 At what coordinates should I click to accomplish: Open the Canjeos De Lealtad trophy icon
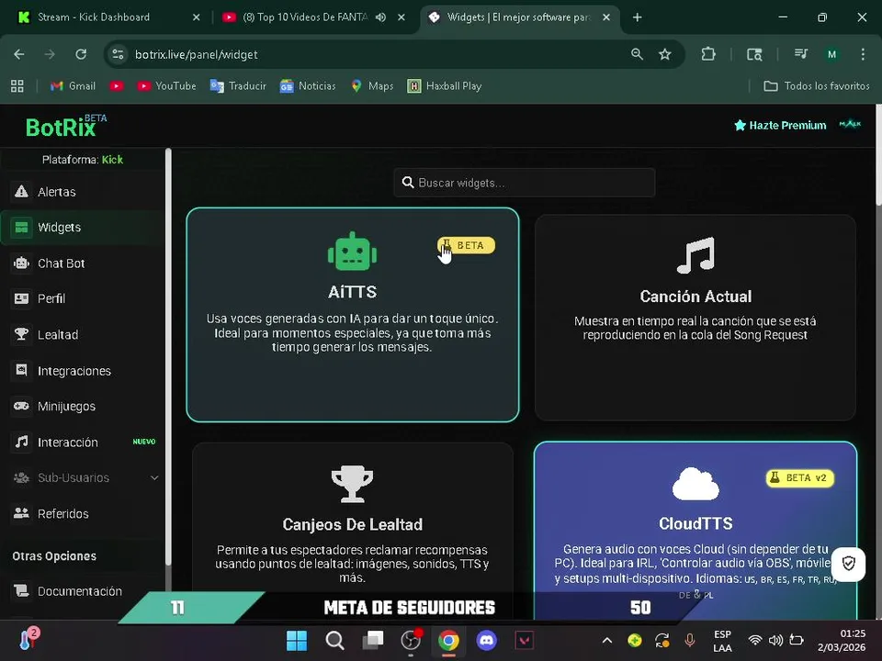coord(352,484)
